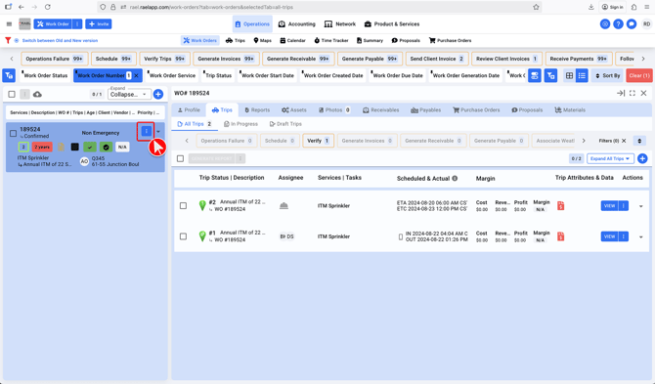Open the red document icon for trip #1
The height and width of the screenshot is (384, 655).
(560, 236)
